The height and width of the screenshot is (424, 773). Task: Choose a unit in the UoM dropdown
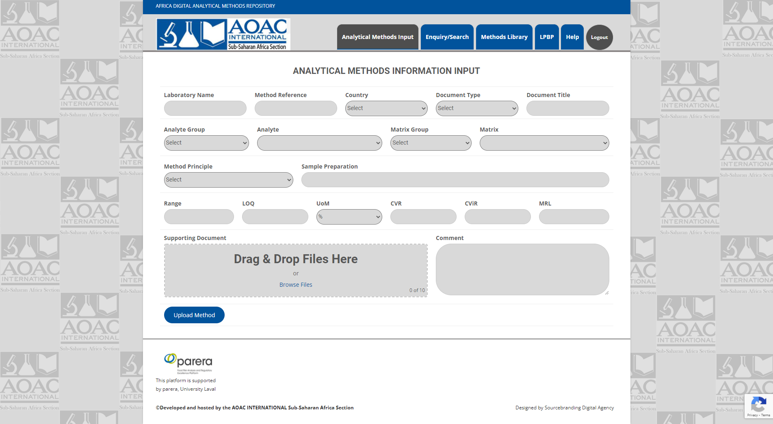point(349,217)
